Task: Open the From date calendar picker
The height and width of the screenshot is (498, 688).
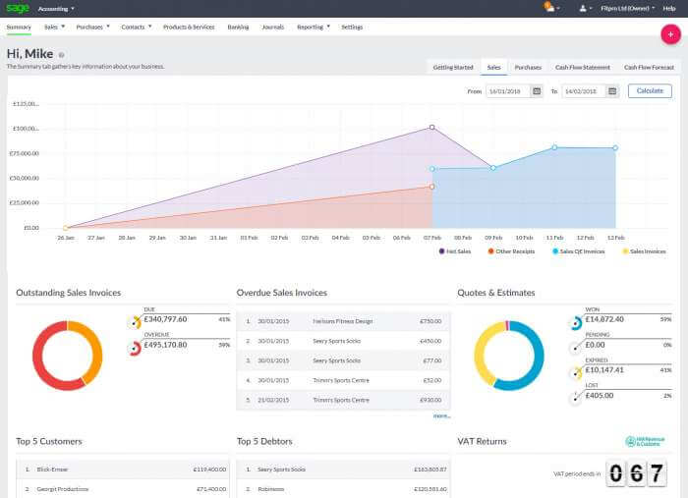Action: click(537, 91)
